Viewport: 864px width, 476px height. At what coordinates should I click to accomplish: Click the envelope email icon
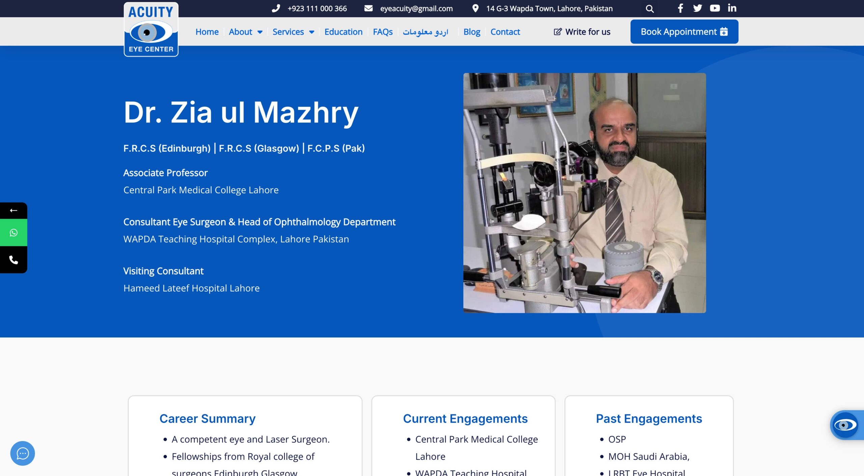[369, 8]
